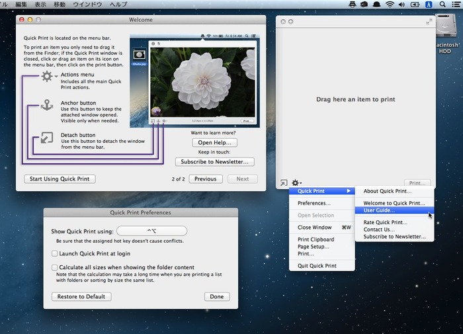Viewport: 463px width, 334px height.
Task: Click the plus icon in Quick Print window
Action: tap(290, 22)
